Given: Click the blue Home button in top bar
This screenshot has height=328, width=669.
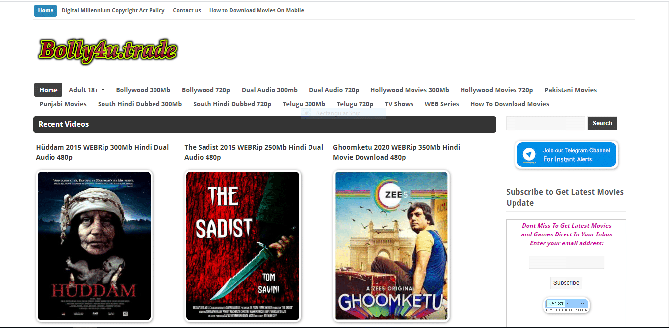Looking at the screenshot, I should pos(46,10).
